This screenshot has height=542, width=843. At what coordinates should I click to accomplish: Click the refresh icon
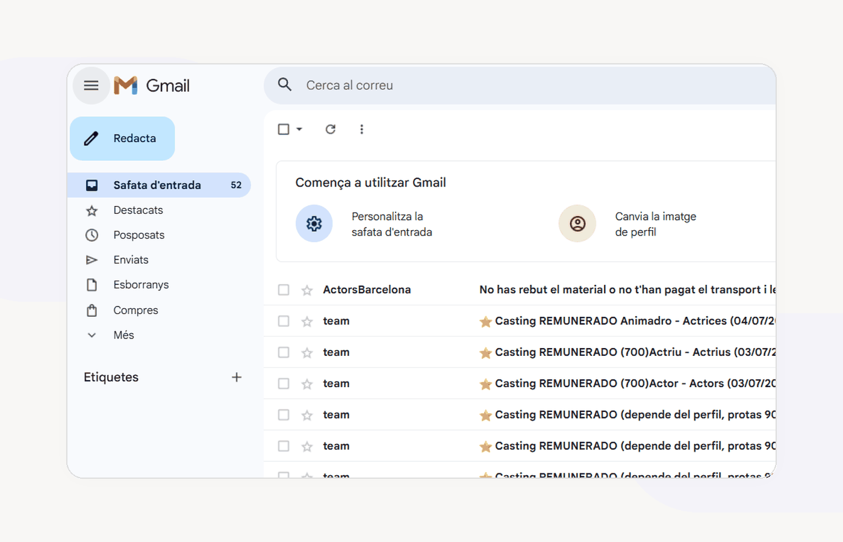point(331,129)
